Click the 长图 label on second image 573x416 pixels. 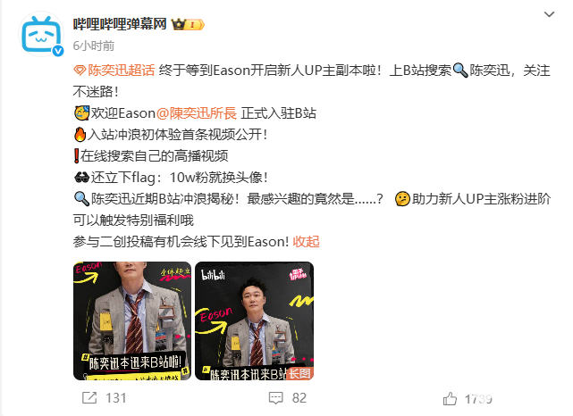pyautogui.click(x=299, y=374)
